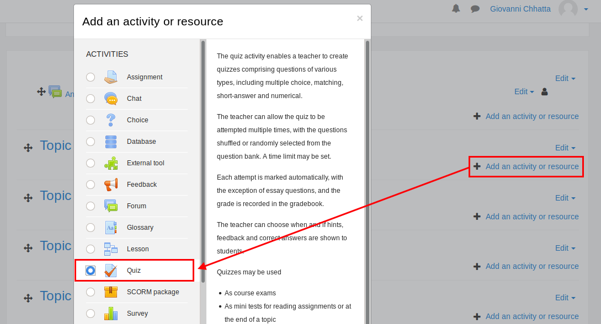Click the Feedback megaphone icon
Viewport: 601px width, 324px height.
tap(111, 185)
